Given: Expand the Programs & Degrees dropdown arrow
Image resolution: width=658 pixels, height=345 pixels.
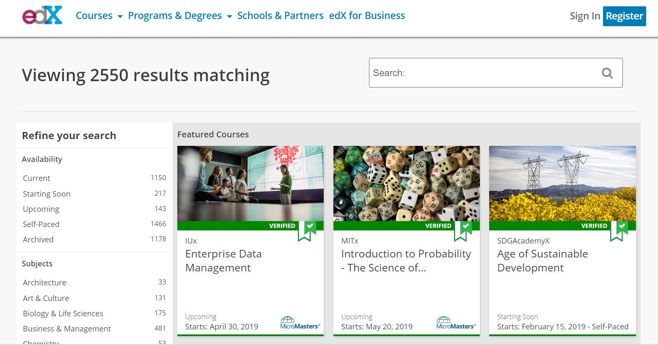Looking at the screenshot, I should tap(229, 16).
